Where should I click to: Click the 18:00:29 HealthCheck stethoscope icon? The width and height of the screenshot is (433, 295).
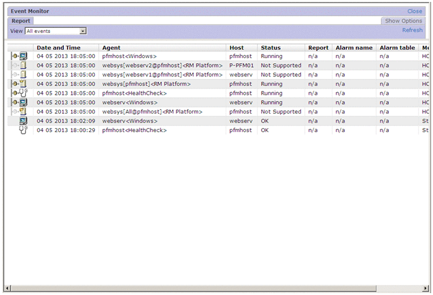coord(23,130)
